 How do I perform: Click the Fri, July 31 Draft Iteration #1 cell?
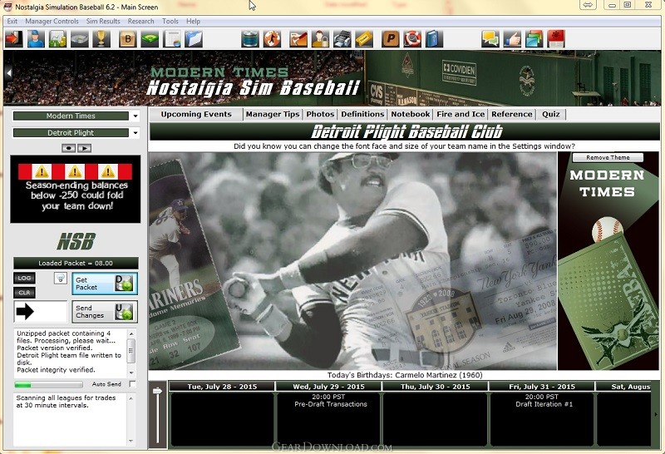pos(542,419)
